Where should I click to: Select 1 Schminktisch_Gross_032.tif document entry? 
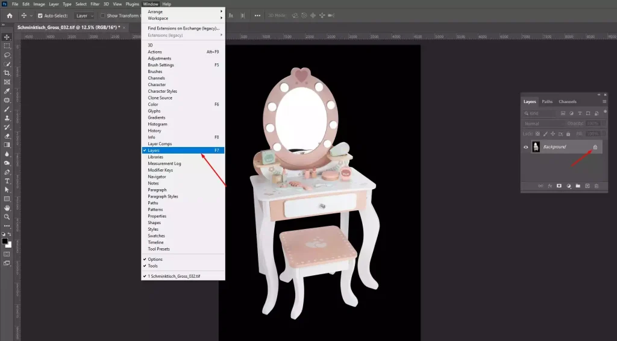[x=183, y=276]
